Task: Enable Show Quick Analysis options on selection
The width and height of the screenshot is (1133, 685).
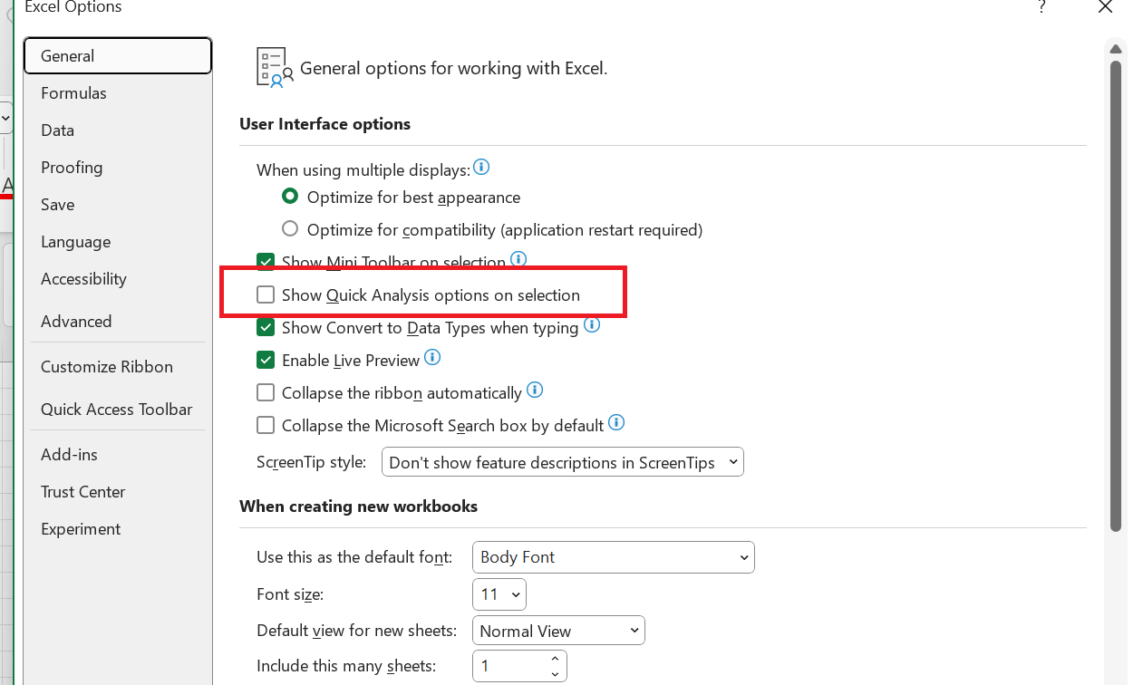Action: 266,294
